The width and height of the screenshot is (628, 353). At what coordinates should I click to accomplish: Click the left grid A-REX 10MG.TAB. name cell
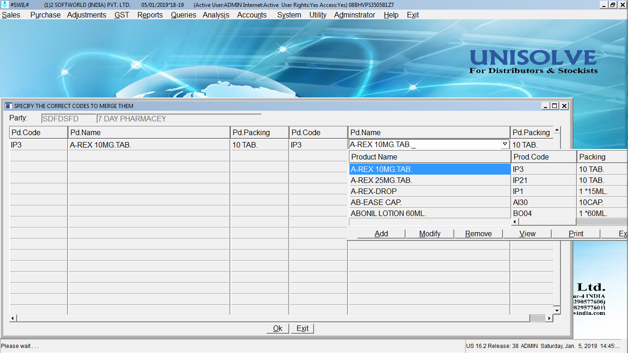[149, 145]
